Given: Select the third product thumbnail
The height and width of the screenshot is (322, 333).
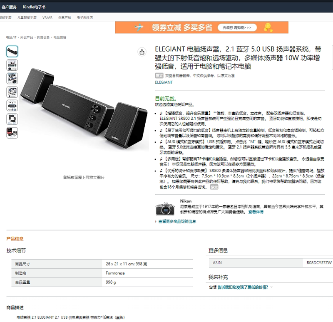Looking at the screenshot, I should click(x=12, y=79).
